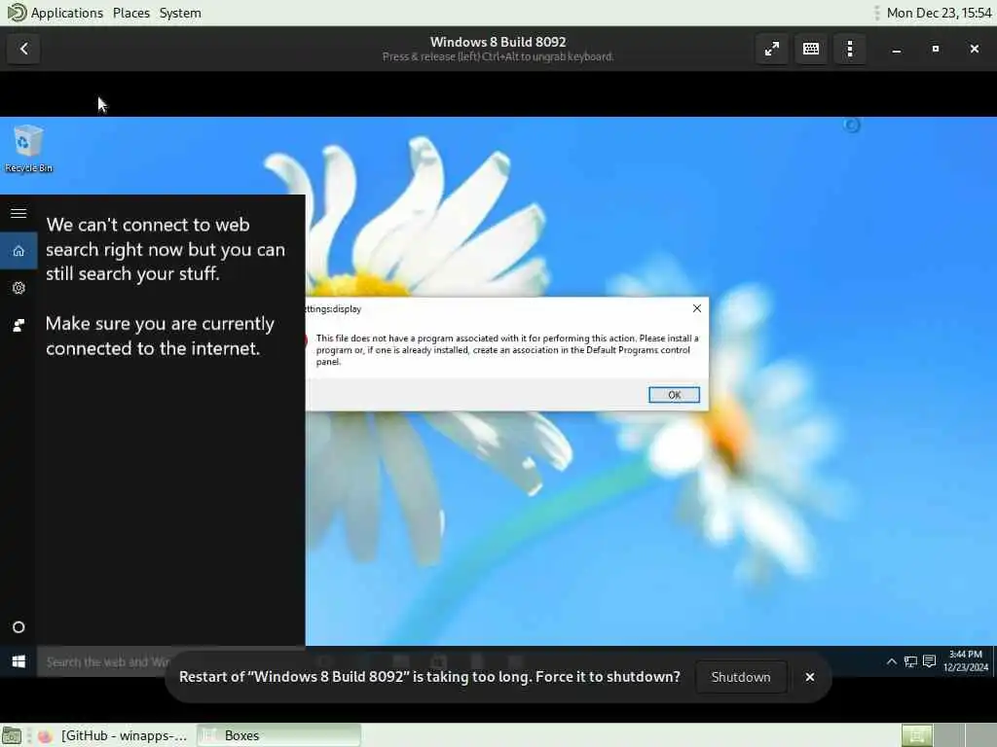Open the System menu

[180, 13]
